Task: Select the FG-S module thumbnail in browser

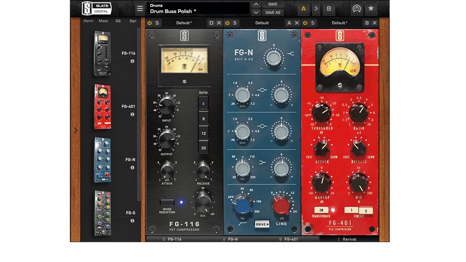Action: click(103, 213)
